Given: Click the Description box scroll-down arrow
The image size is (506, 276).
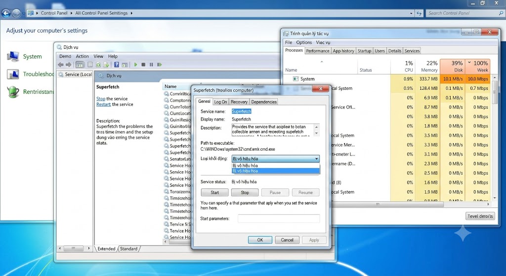Looking at the screenshot, I should pyautogui.click(x=317, y=133).
